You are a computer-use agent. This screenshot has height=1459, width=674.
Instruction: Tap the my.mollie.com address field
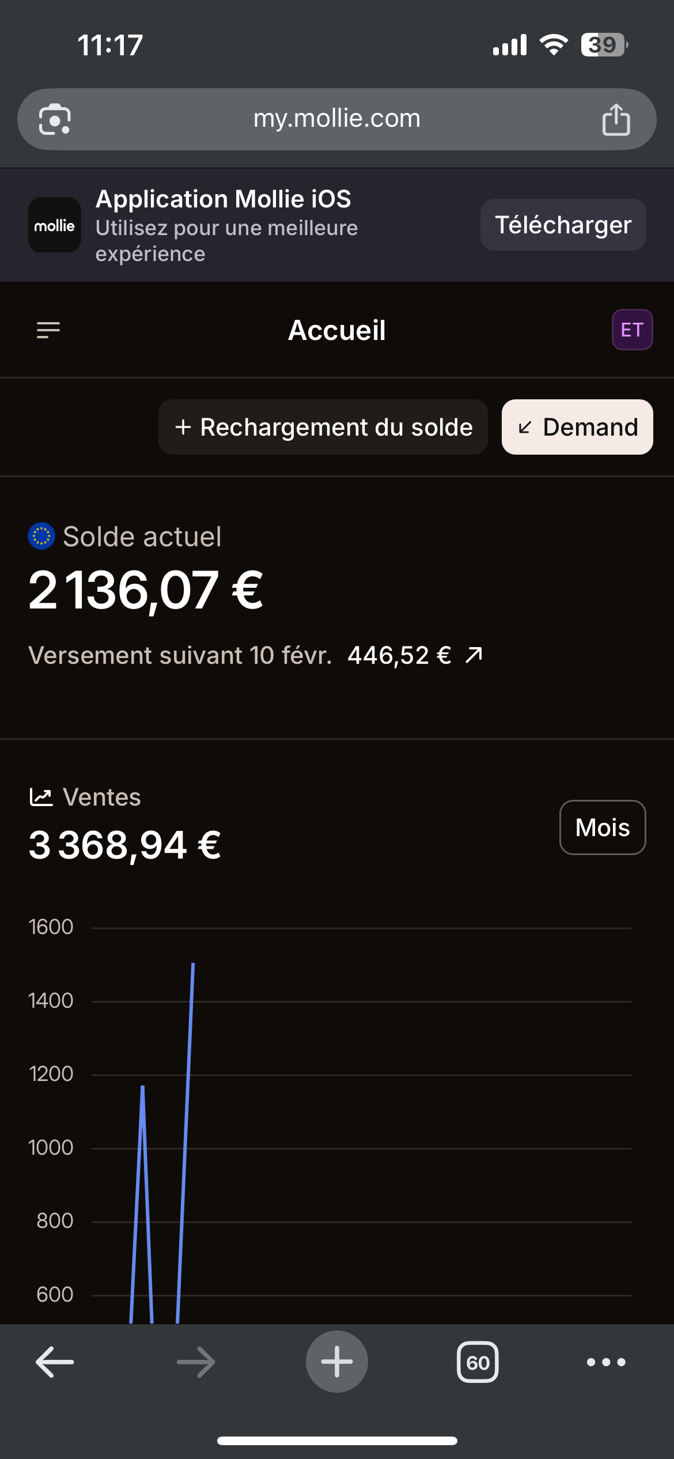click(x=337, y=119)
